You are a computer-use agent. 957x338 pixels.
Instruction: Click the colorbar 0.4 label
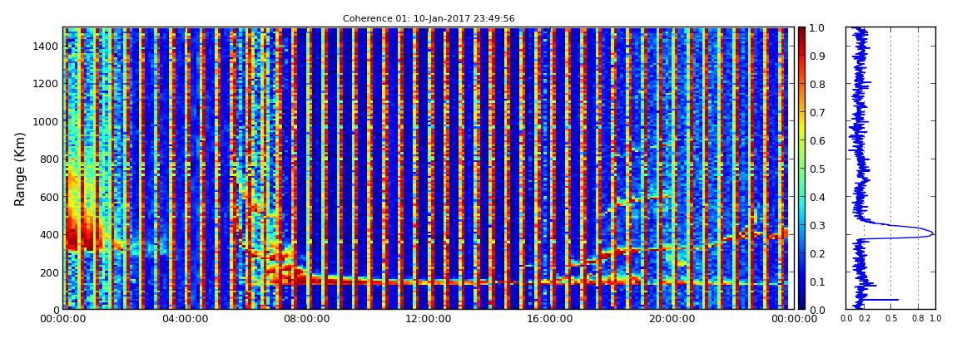pos(816,198)
